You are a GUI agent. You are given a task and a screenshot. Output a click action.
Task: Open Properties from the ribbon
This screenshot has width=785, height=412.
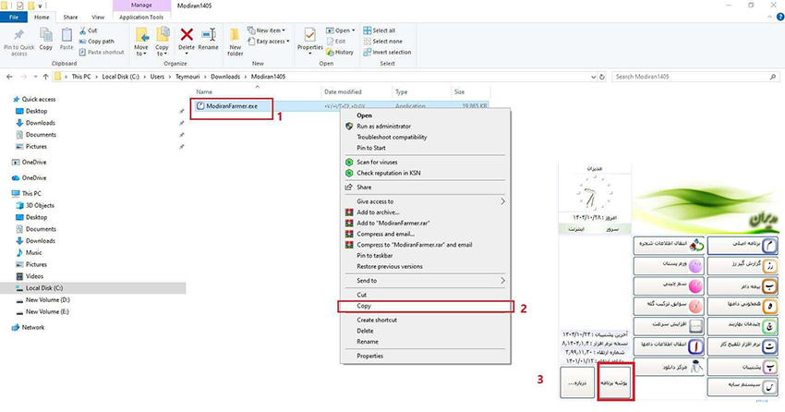coord(310,38)
